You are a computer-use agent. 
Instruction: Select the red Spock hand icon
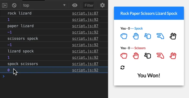(173, 56)
